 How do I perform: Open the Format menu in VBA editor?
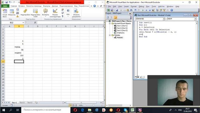pos(133,6)
